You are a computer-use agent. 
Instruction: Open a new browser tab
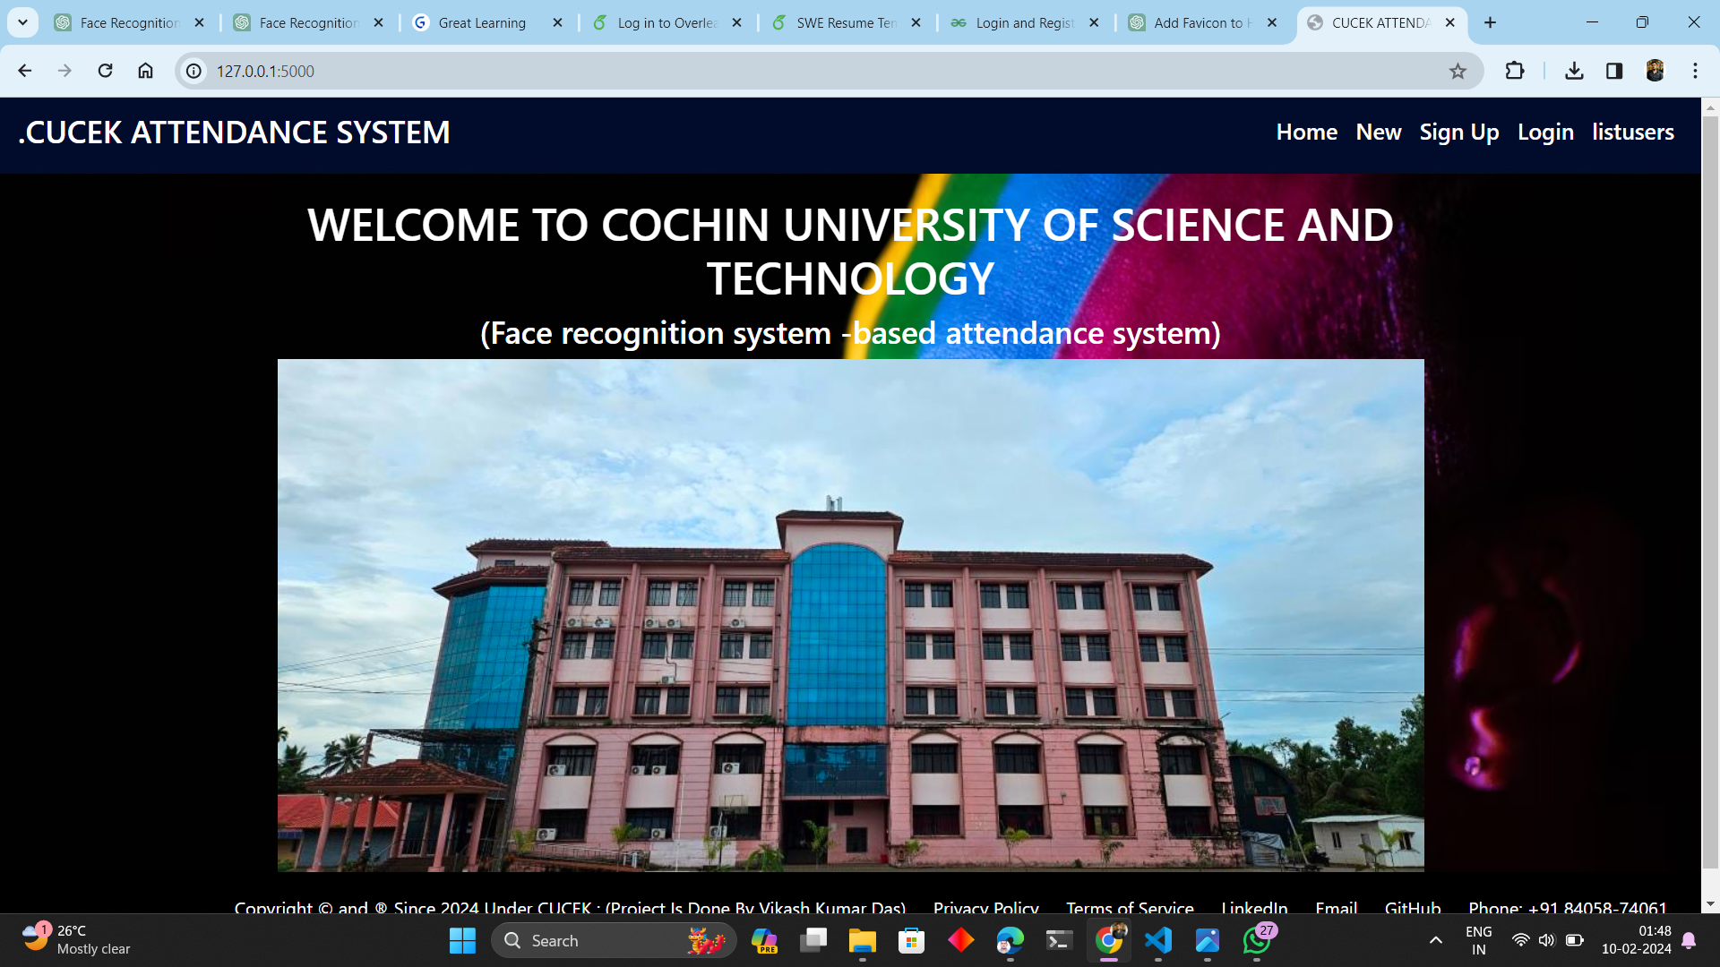[1490, 22]
